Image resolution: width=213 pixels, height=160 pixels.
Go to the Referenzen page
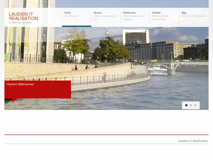129,13
